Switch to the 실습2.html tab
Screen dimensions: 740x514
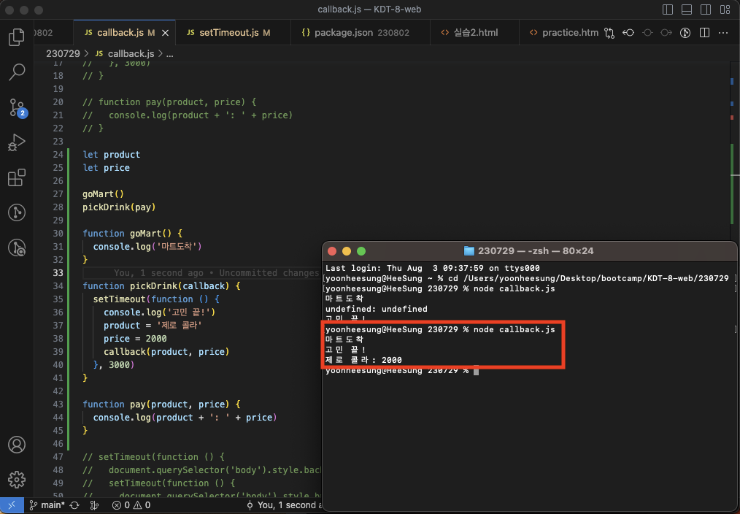475,33
